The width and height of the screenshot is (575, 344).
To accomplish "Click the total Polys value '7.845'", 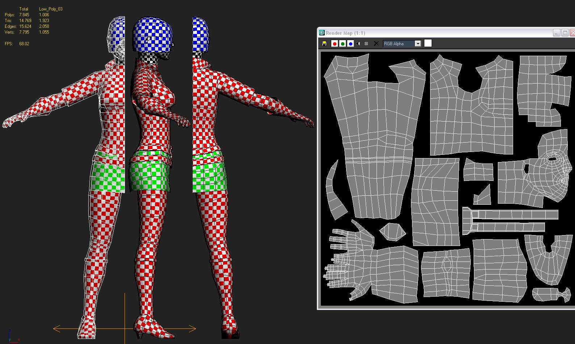I will tap(24, 15).
